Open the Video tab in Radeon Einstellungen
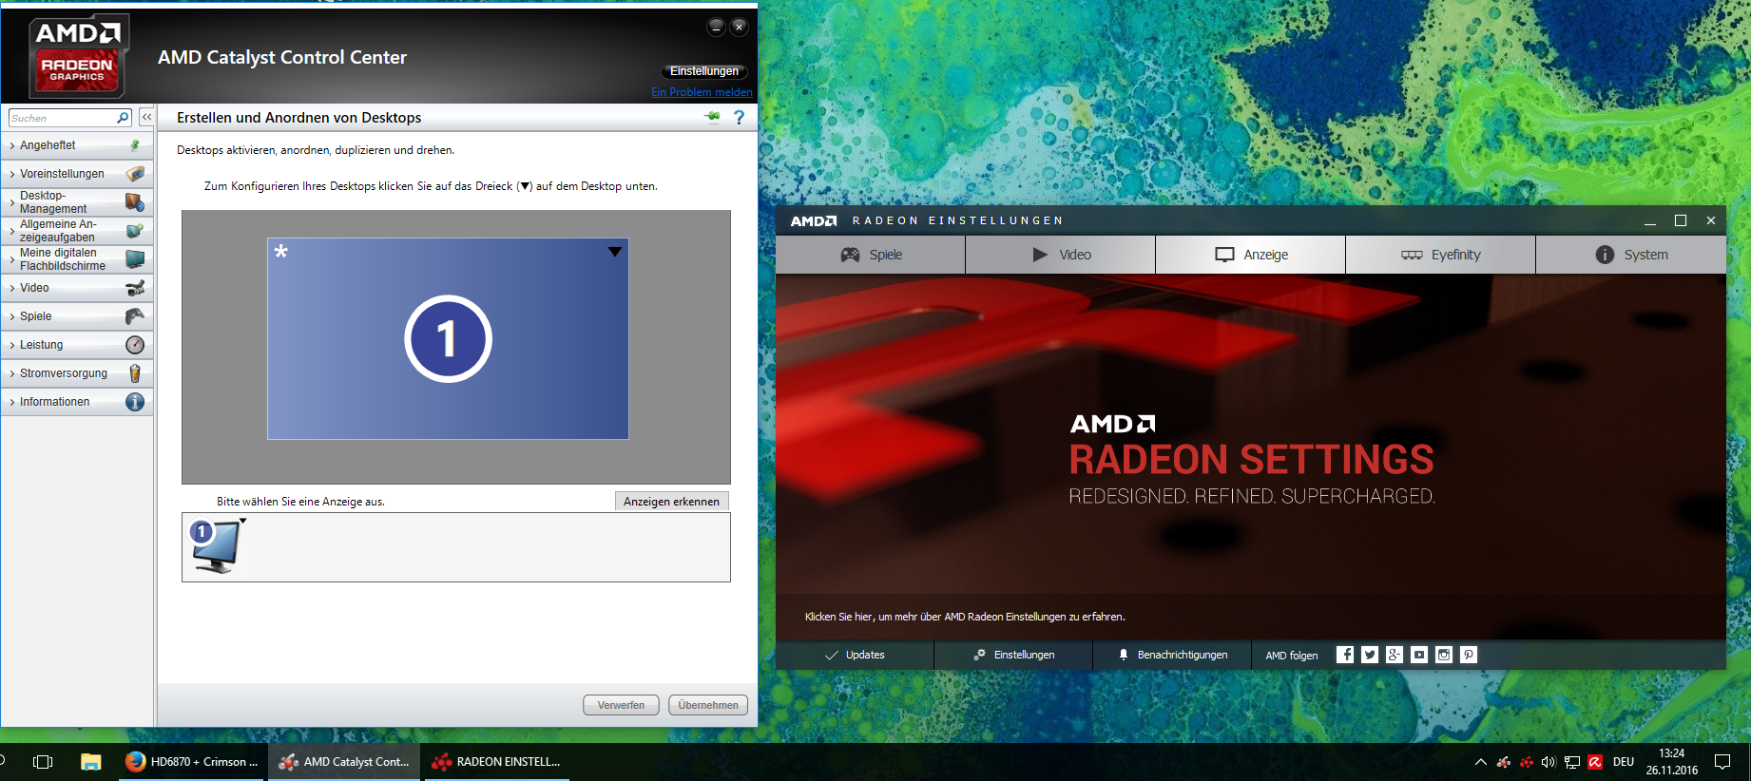Image resolution: width=1751 pixels, height=781 pixels. (1061, 255)
